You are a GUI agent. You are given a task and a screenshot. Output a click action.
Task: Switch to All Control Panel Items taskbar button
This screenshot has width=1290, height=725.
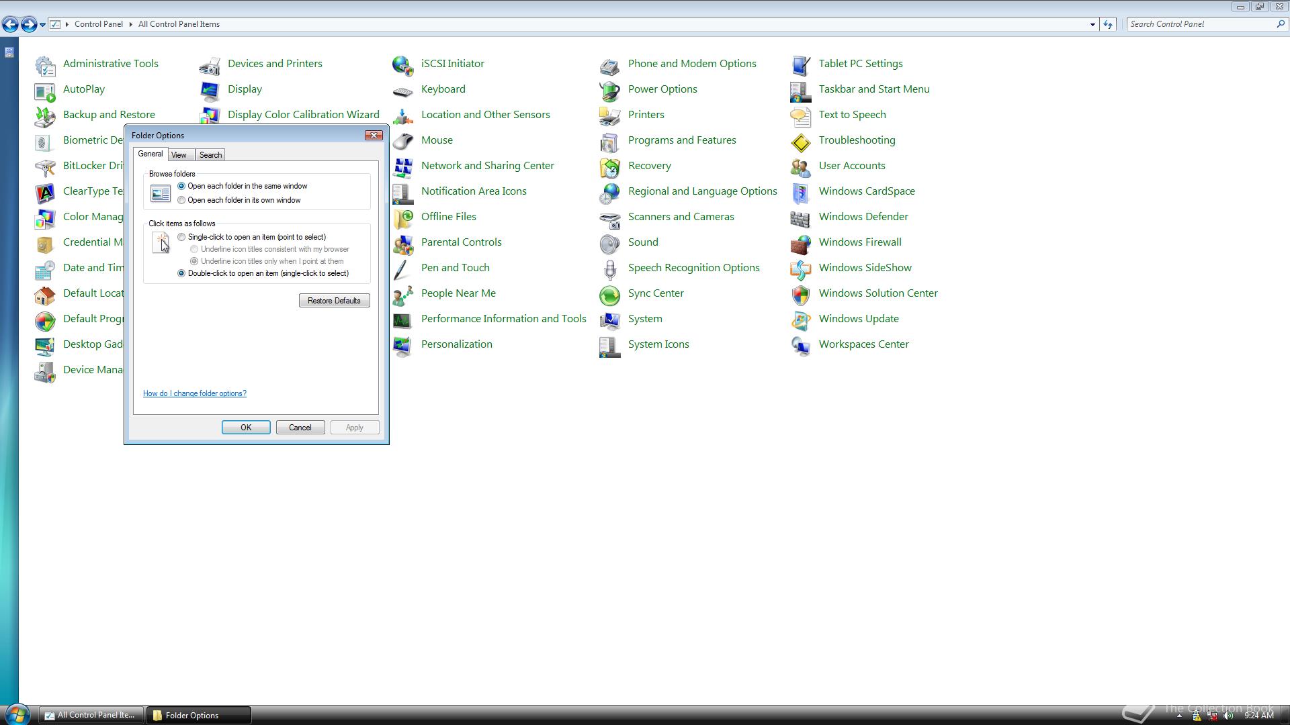point(91,716)
